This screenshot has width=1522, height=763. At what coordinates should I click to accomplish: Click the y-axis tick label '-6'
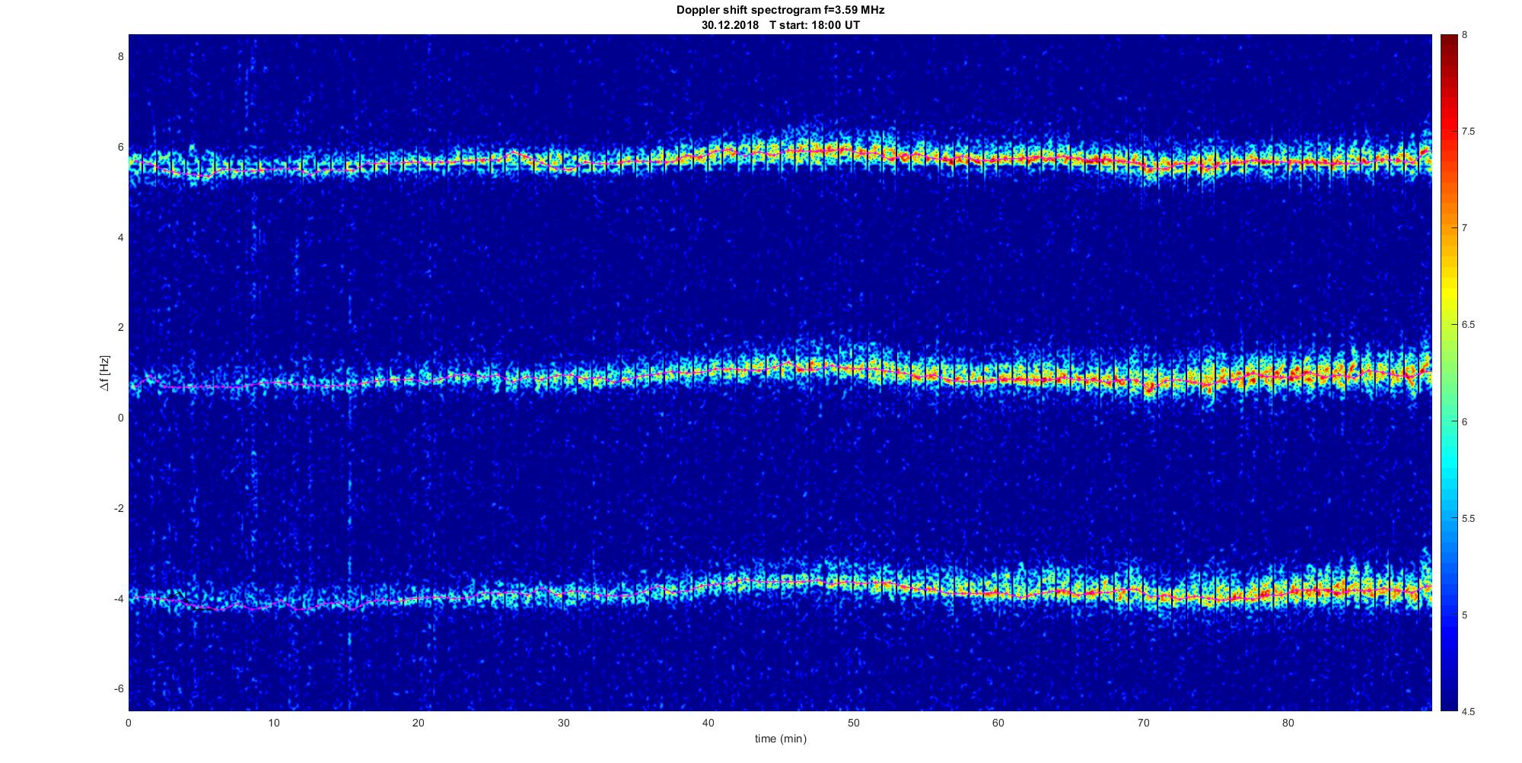pyautogui.click(x=119, y=689)
